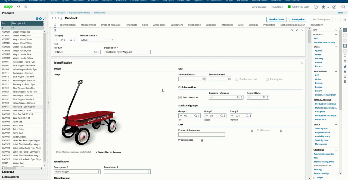Click the pencil edit icon in header
Screen dimensions: 348x180
(x=297, y=30)
